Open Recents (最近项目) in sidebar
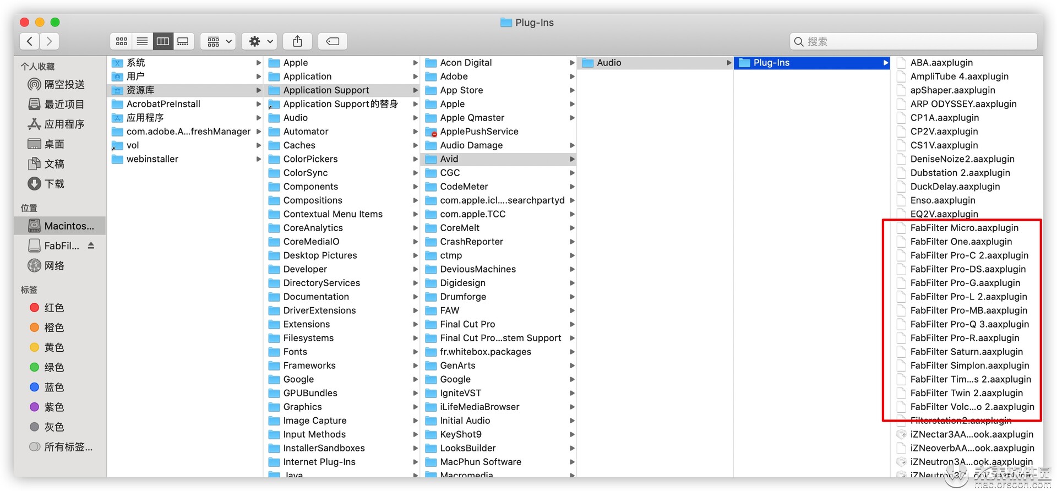 coord(59,104)
